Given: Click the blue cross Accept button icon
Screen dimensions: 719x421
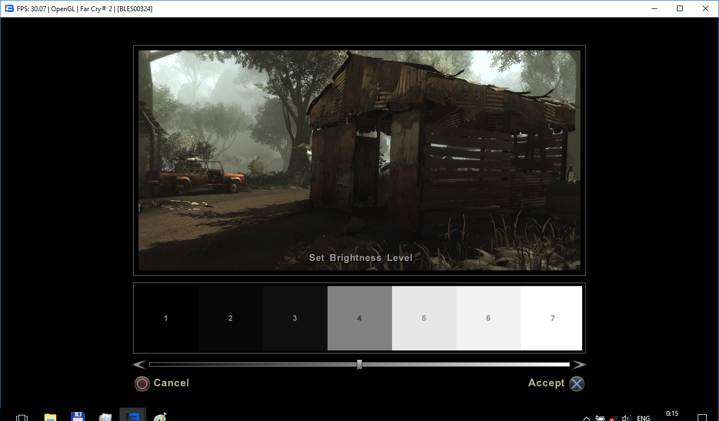Looking at the screenshot, I should coord(577,383).
